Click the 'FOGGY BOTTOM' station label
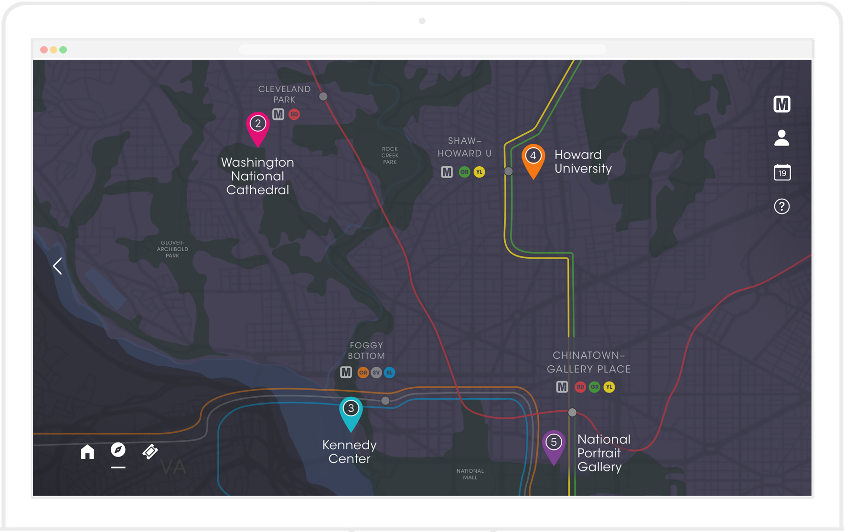 point(366,351)
